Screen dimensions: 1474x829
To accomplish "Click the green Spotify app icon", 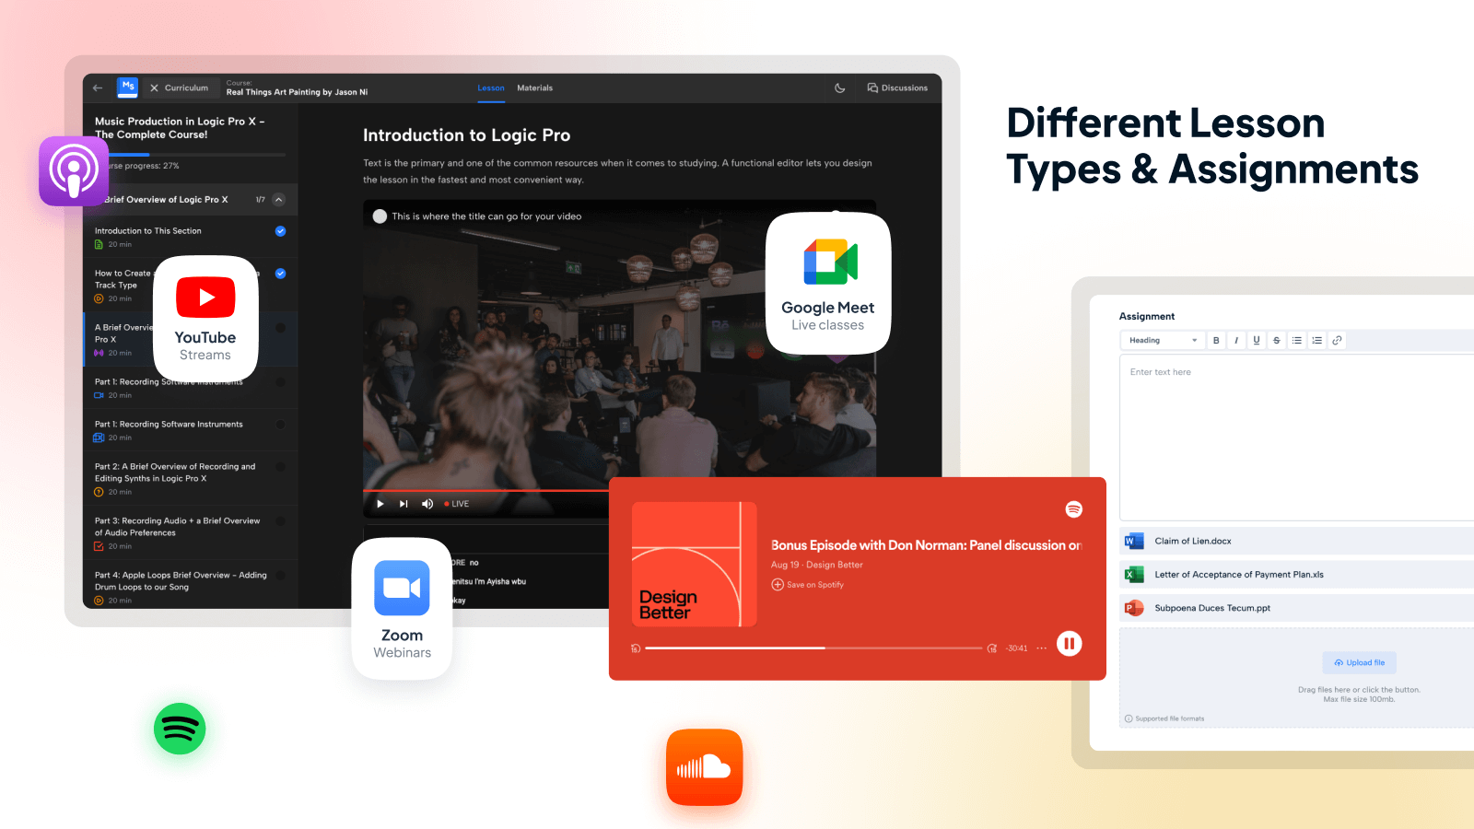I will (x=180, y=729).
